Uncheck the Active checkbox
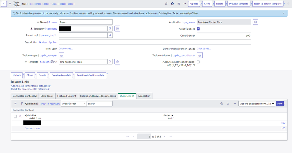The width and height of the screenshot is (292, 153). point(198,29)
